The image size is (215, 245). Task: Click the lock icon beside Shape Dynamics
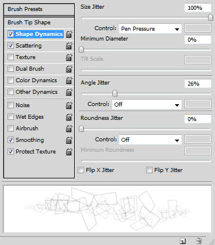(69, 34)
